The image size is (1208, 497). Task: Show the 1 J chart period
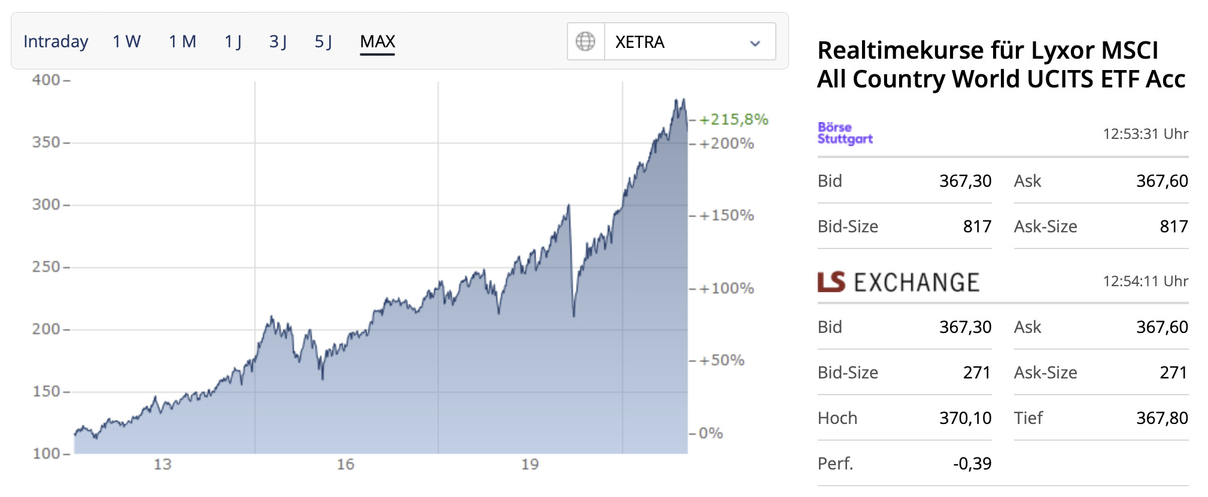(233, 41)
